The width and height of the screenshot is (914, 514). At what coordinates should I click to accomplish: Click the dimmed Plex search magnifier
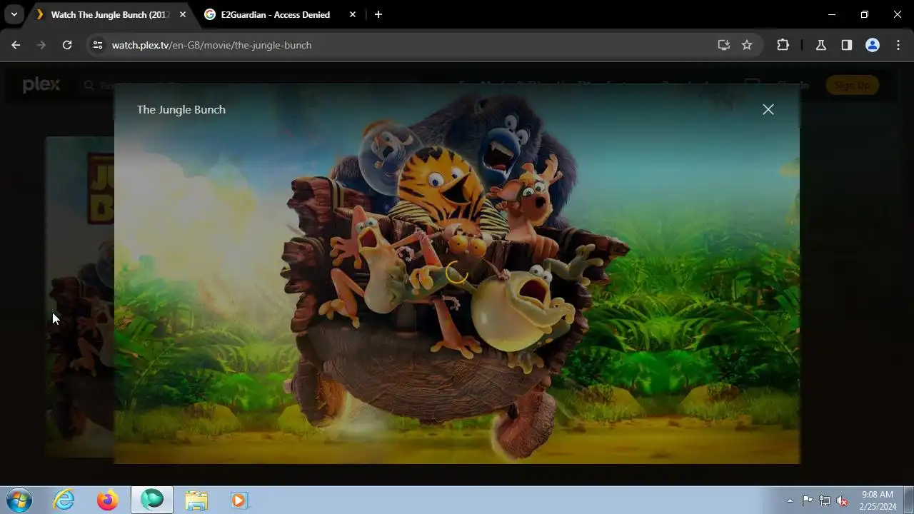tap(89, 86)
